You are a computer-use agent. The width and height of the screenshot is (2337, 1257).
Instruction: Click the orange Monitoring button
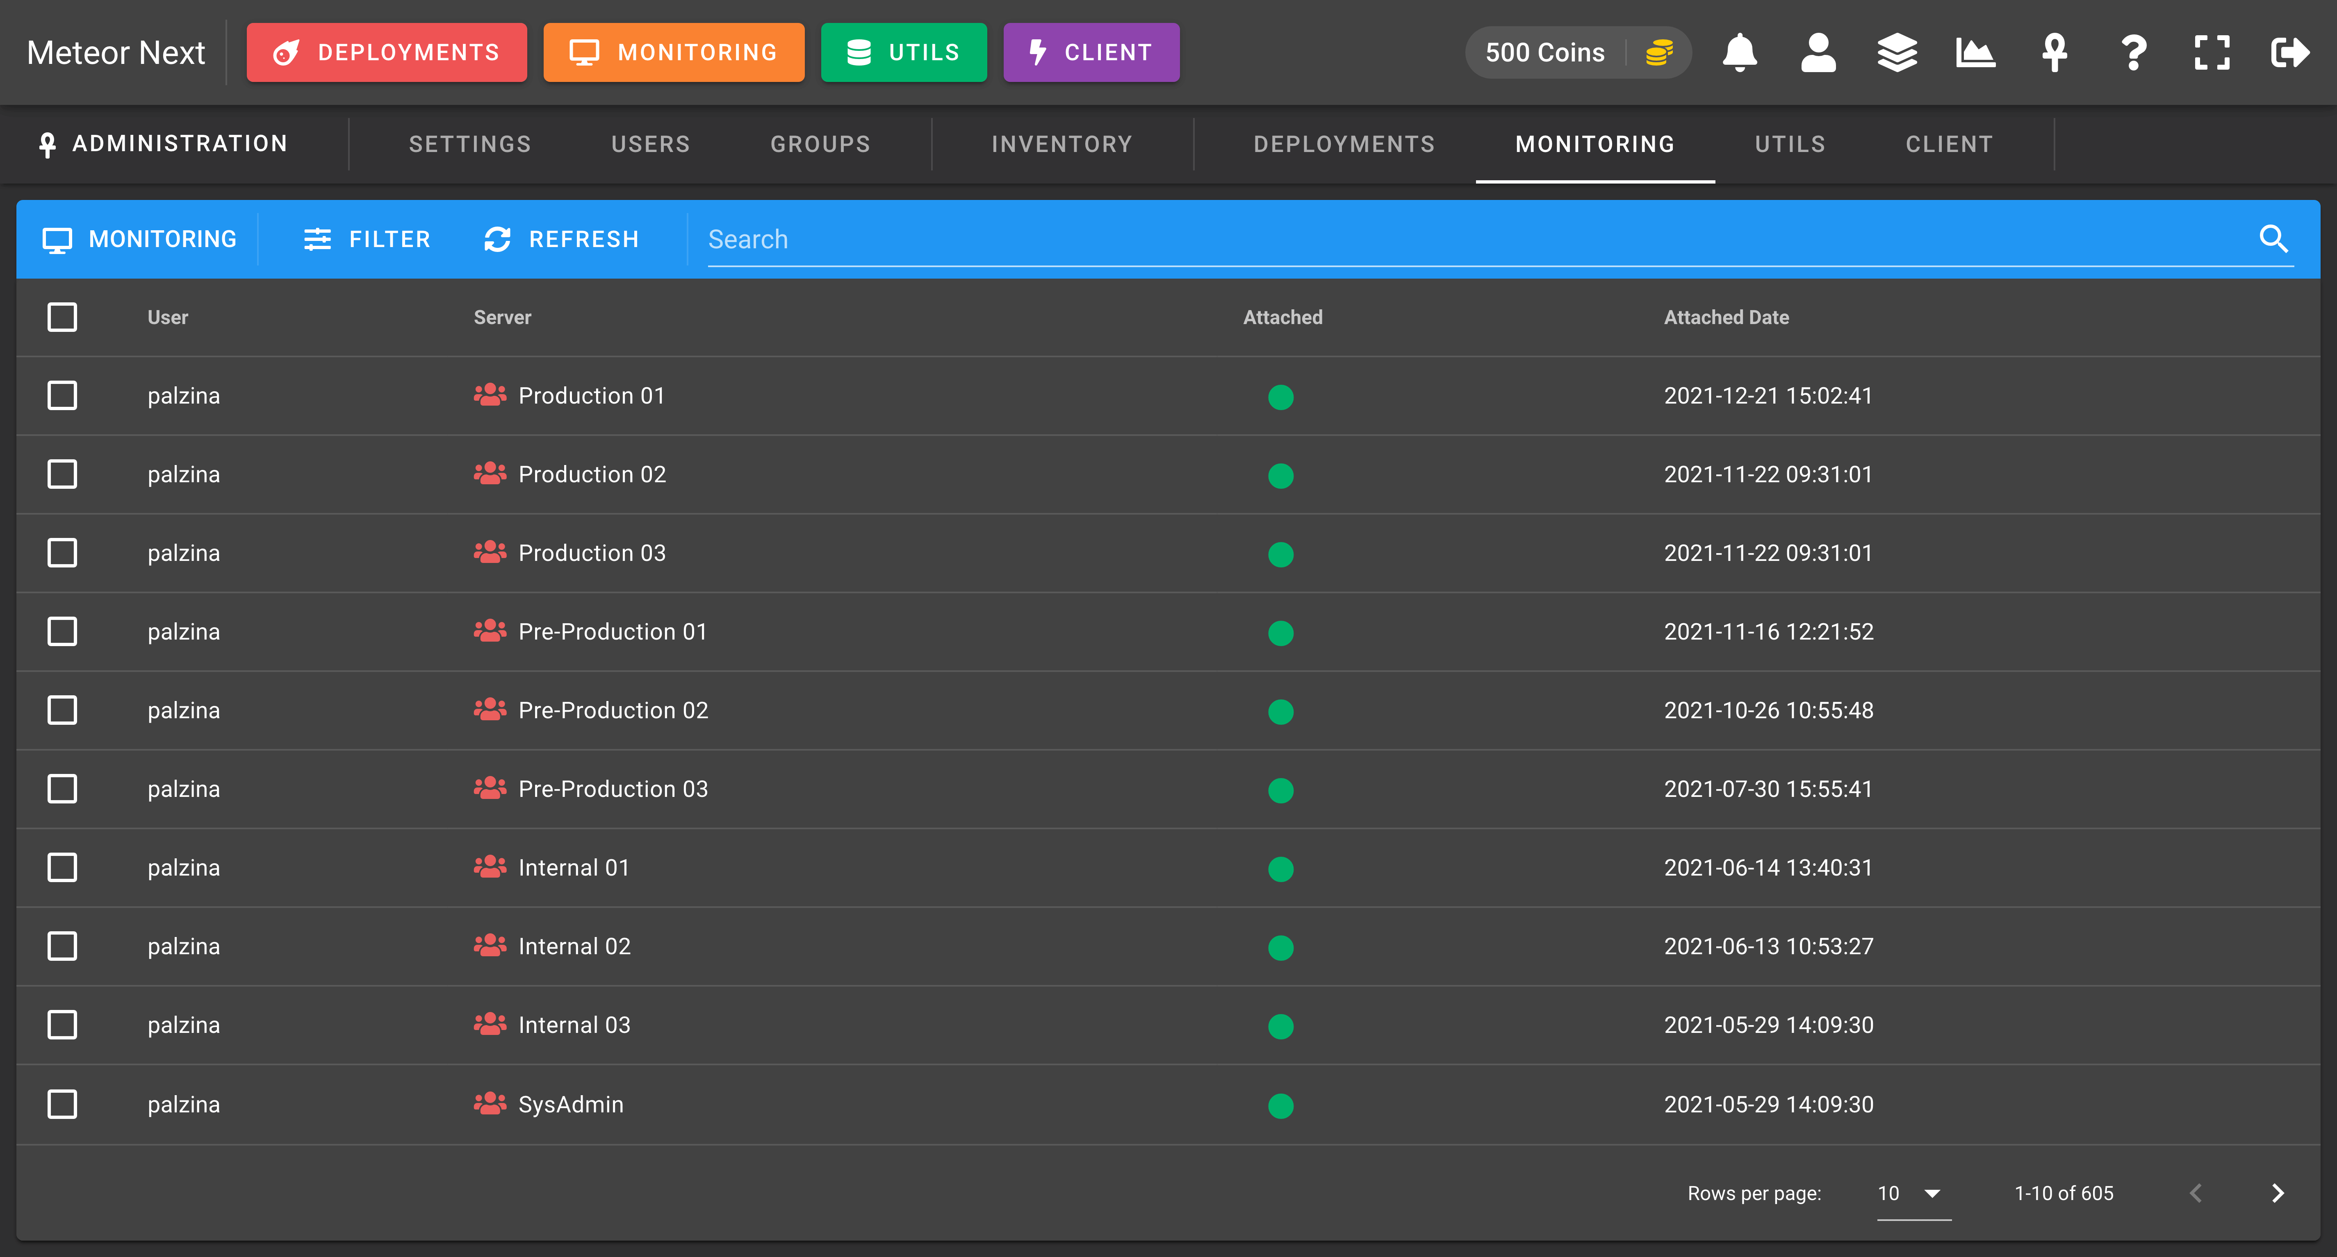click(673, 52)
